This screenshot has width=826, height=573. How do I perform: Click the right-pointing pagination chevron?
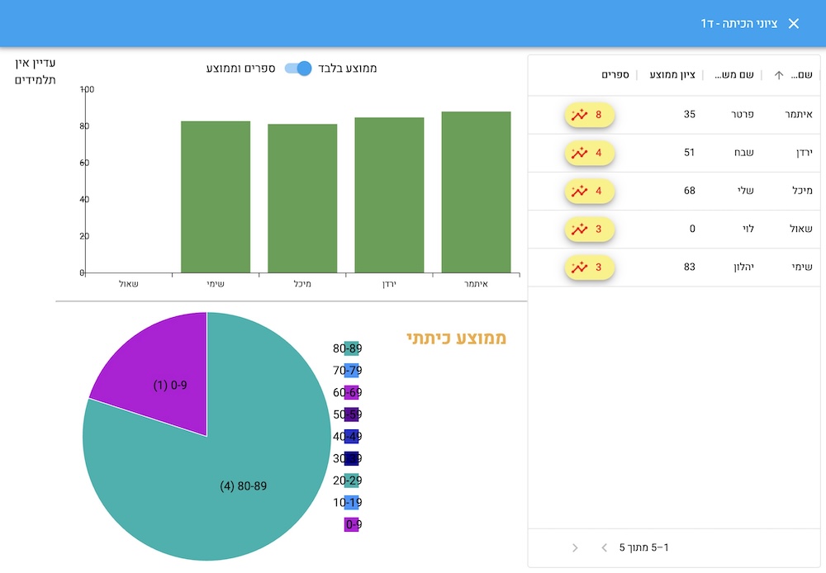pyautogui.click(x=575, y=547)
